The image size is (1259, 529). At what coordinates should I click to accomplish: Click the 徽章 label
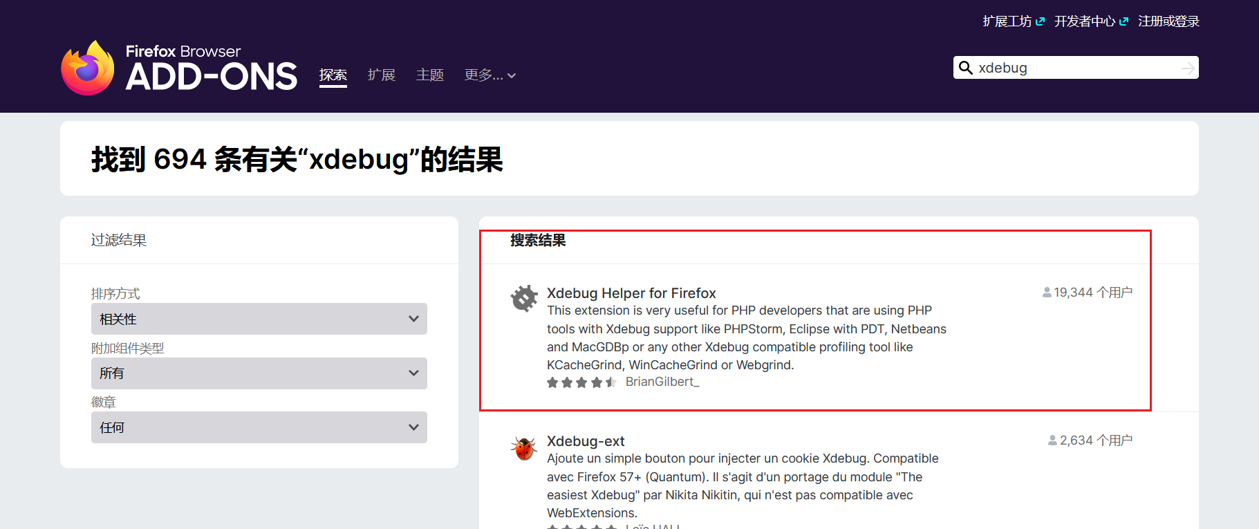(x=104, y=402)
